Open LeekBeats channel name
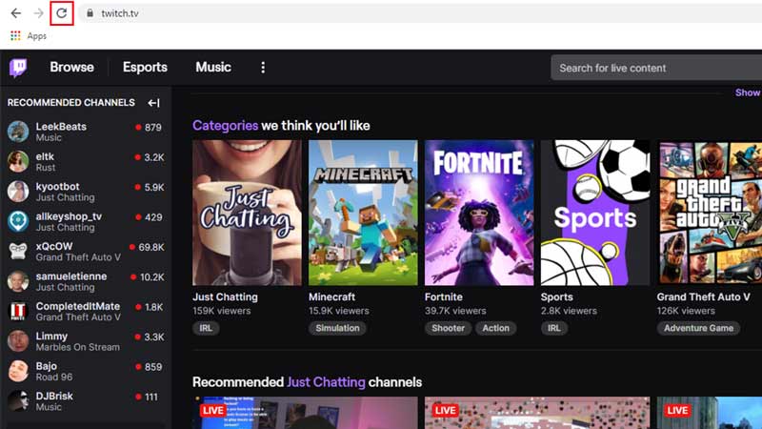 (61, 127)
